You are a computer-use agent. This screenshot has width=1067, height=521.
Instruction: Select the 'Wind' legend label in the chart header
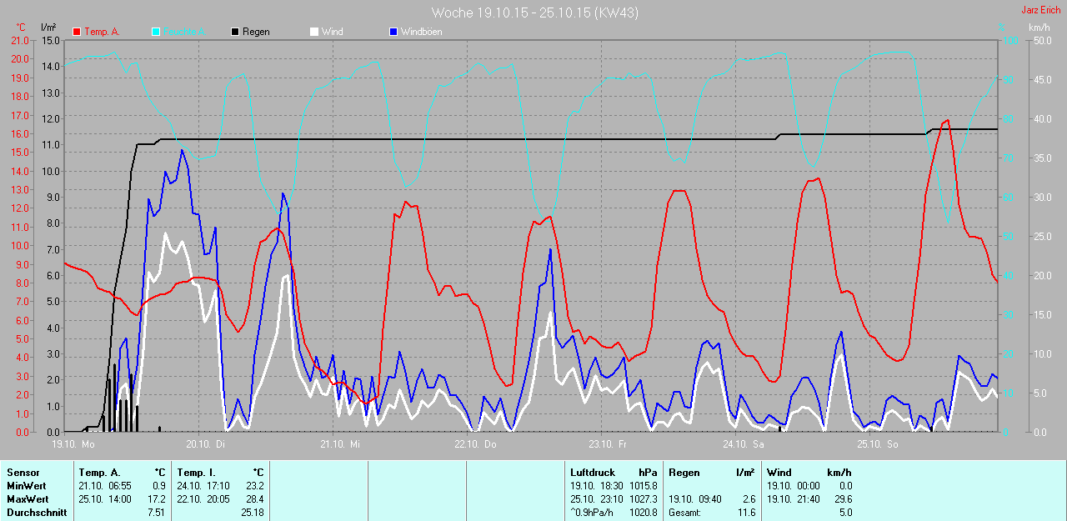[332, 32]
